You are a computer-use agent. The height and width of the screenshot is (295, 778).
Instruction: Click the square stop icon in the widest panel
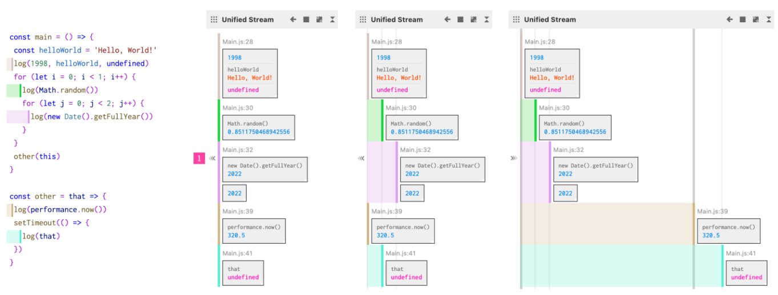743,19
